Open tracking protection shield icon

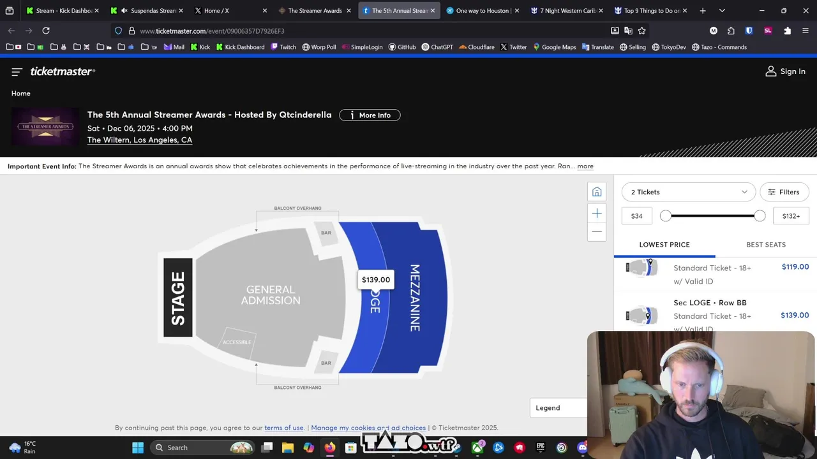(118, 31)
